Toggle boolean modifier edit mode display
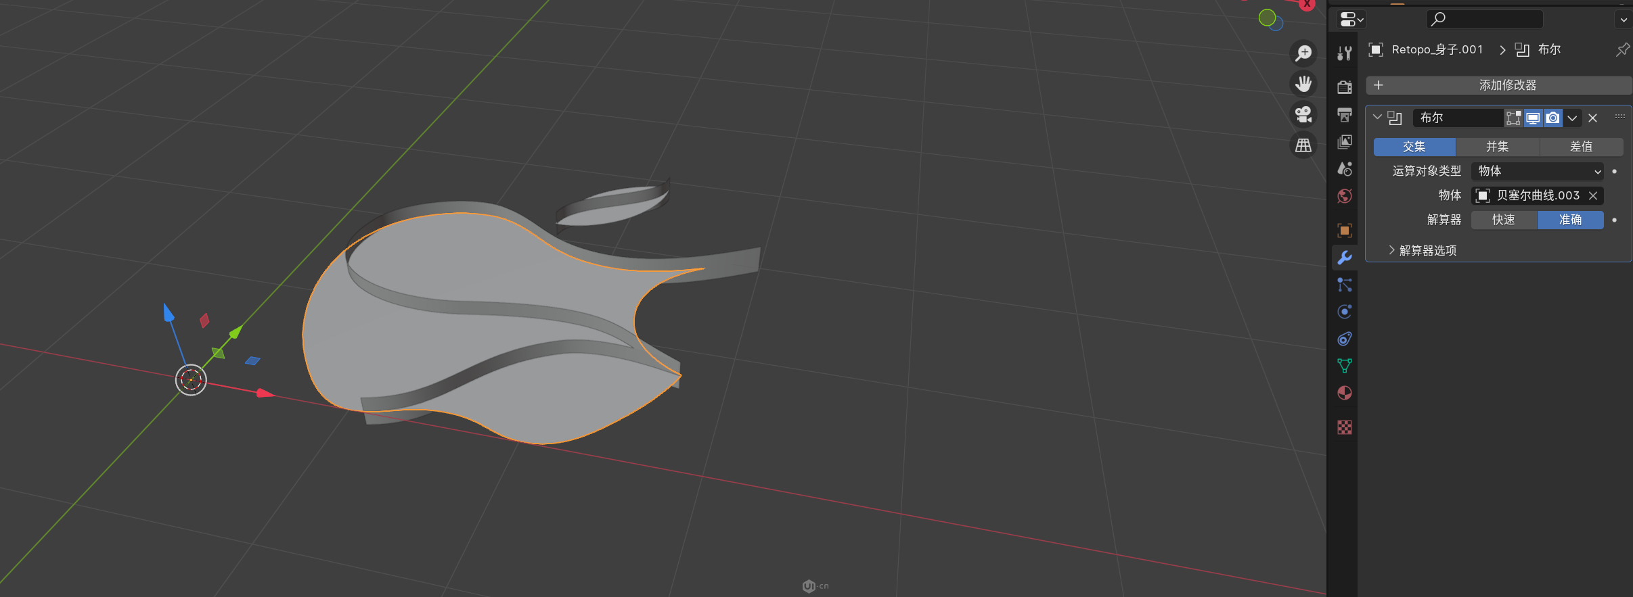 tap(1513, 118)
